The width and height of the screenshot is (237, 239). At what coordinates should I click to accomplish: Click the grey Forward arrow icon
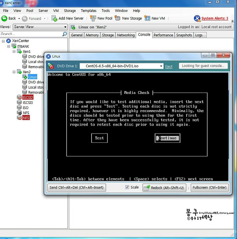coord(24,18)
